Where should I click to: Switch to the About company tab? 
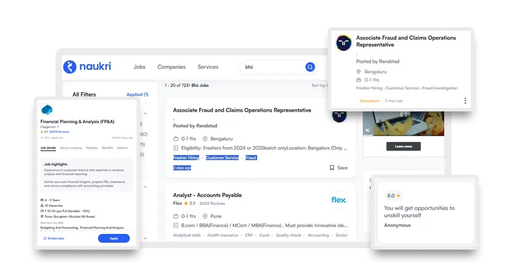coord(71,148)
